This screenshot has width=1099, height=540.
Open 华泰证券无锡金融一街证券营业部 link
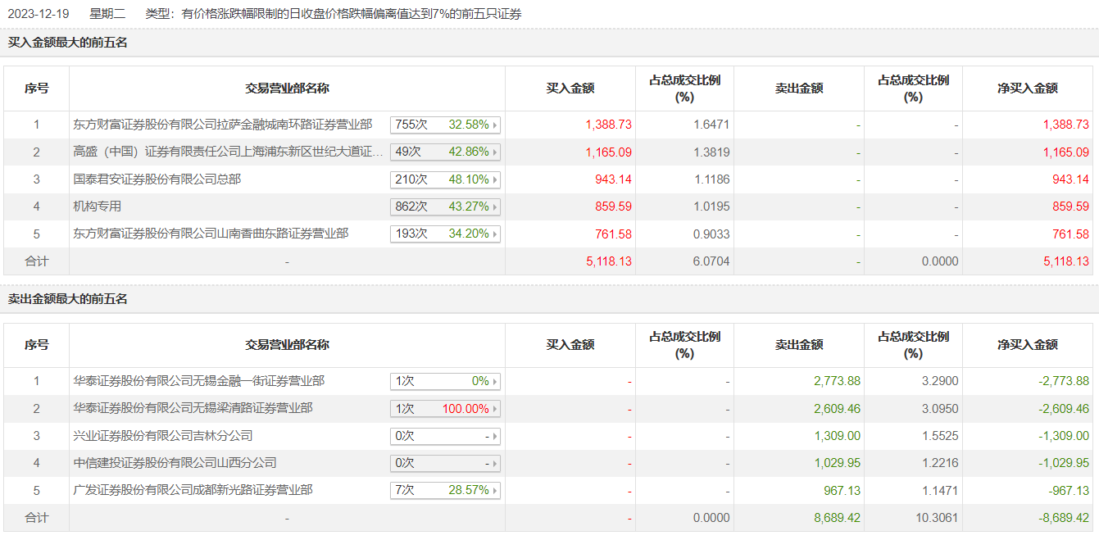199,381
